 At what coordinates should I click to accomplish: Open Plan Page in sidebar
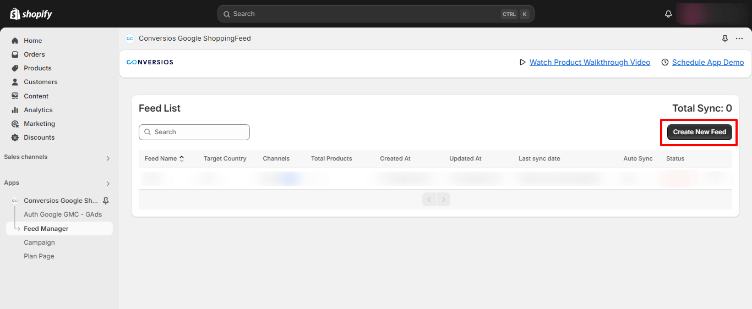click(39, 256)
